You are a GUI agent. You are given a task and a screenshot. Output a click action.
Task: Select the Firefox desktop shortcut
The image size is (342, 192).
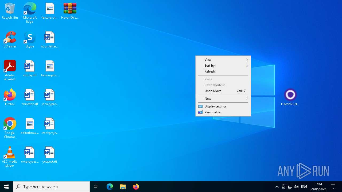[x=10, y=98]
